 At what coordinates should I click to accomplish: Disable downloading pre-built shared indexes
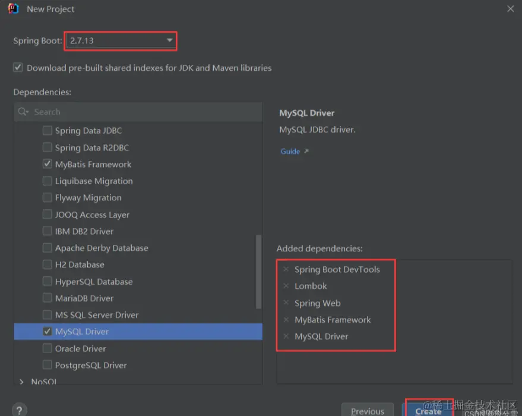18,68
